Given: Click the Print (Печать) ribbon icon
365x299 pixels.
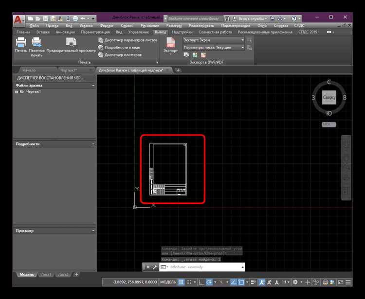Looking at the screenshot, I should click(21, 45).
